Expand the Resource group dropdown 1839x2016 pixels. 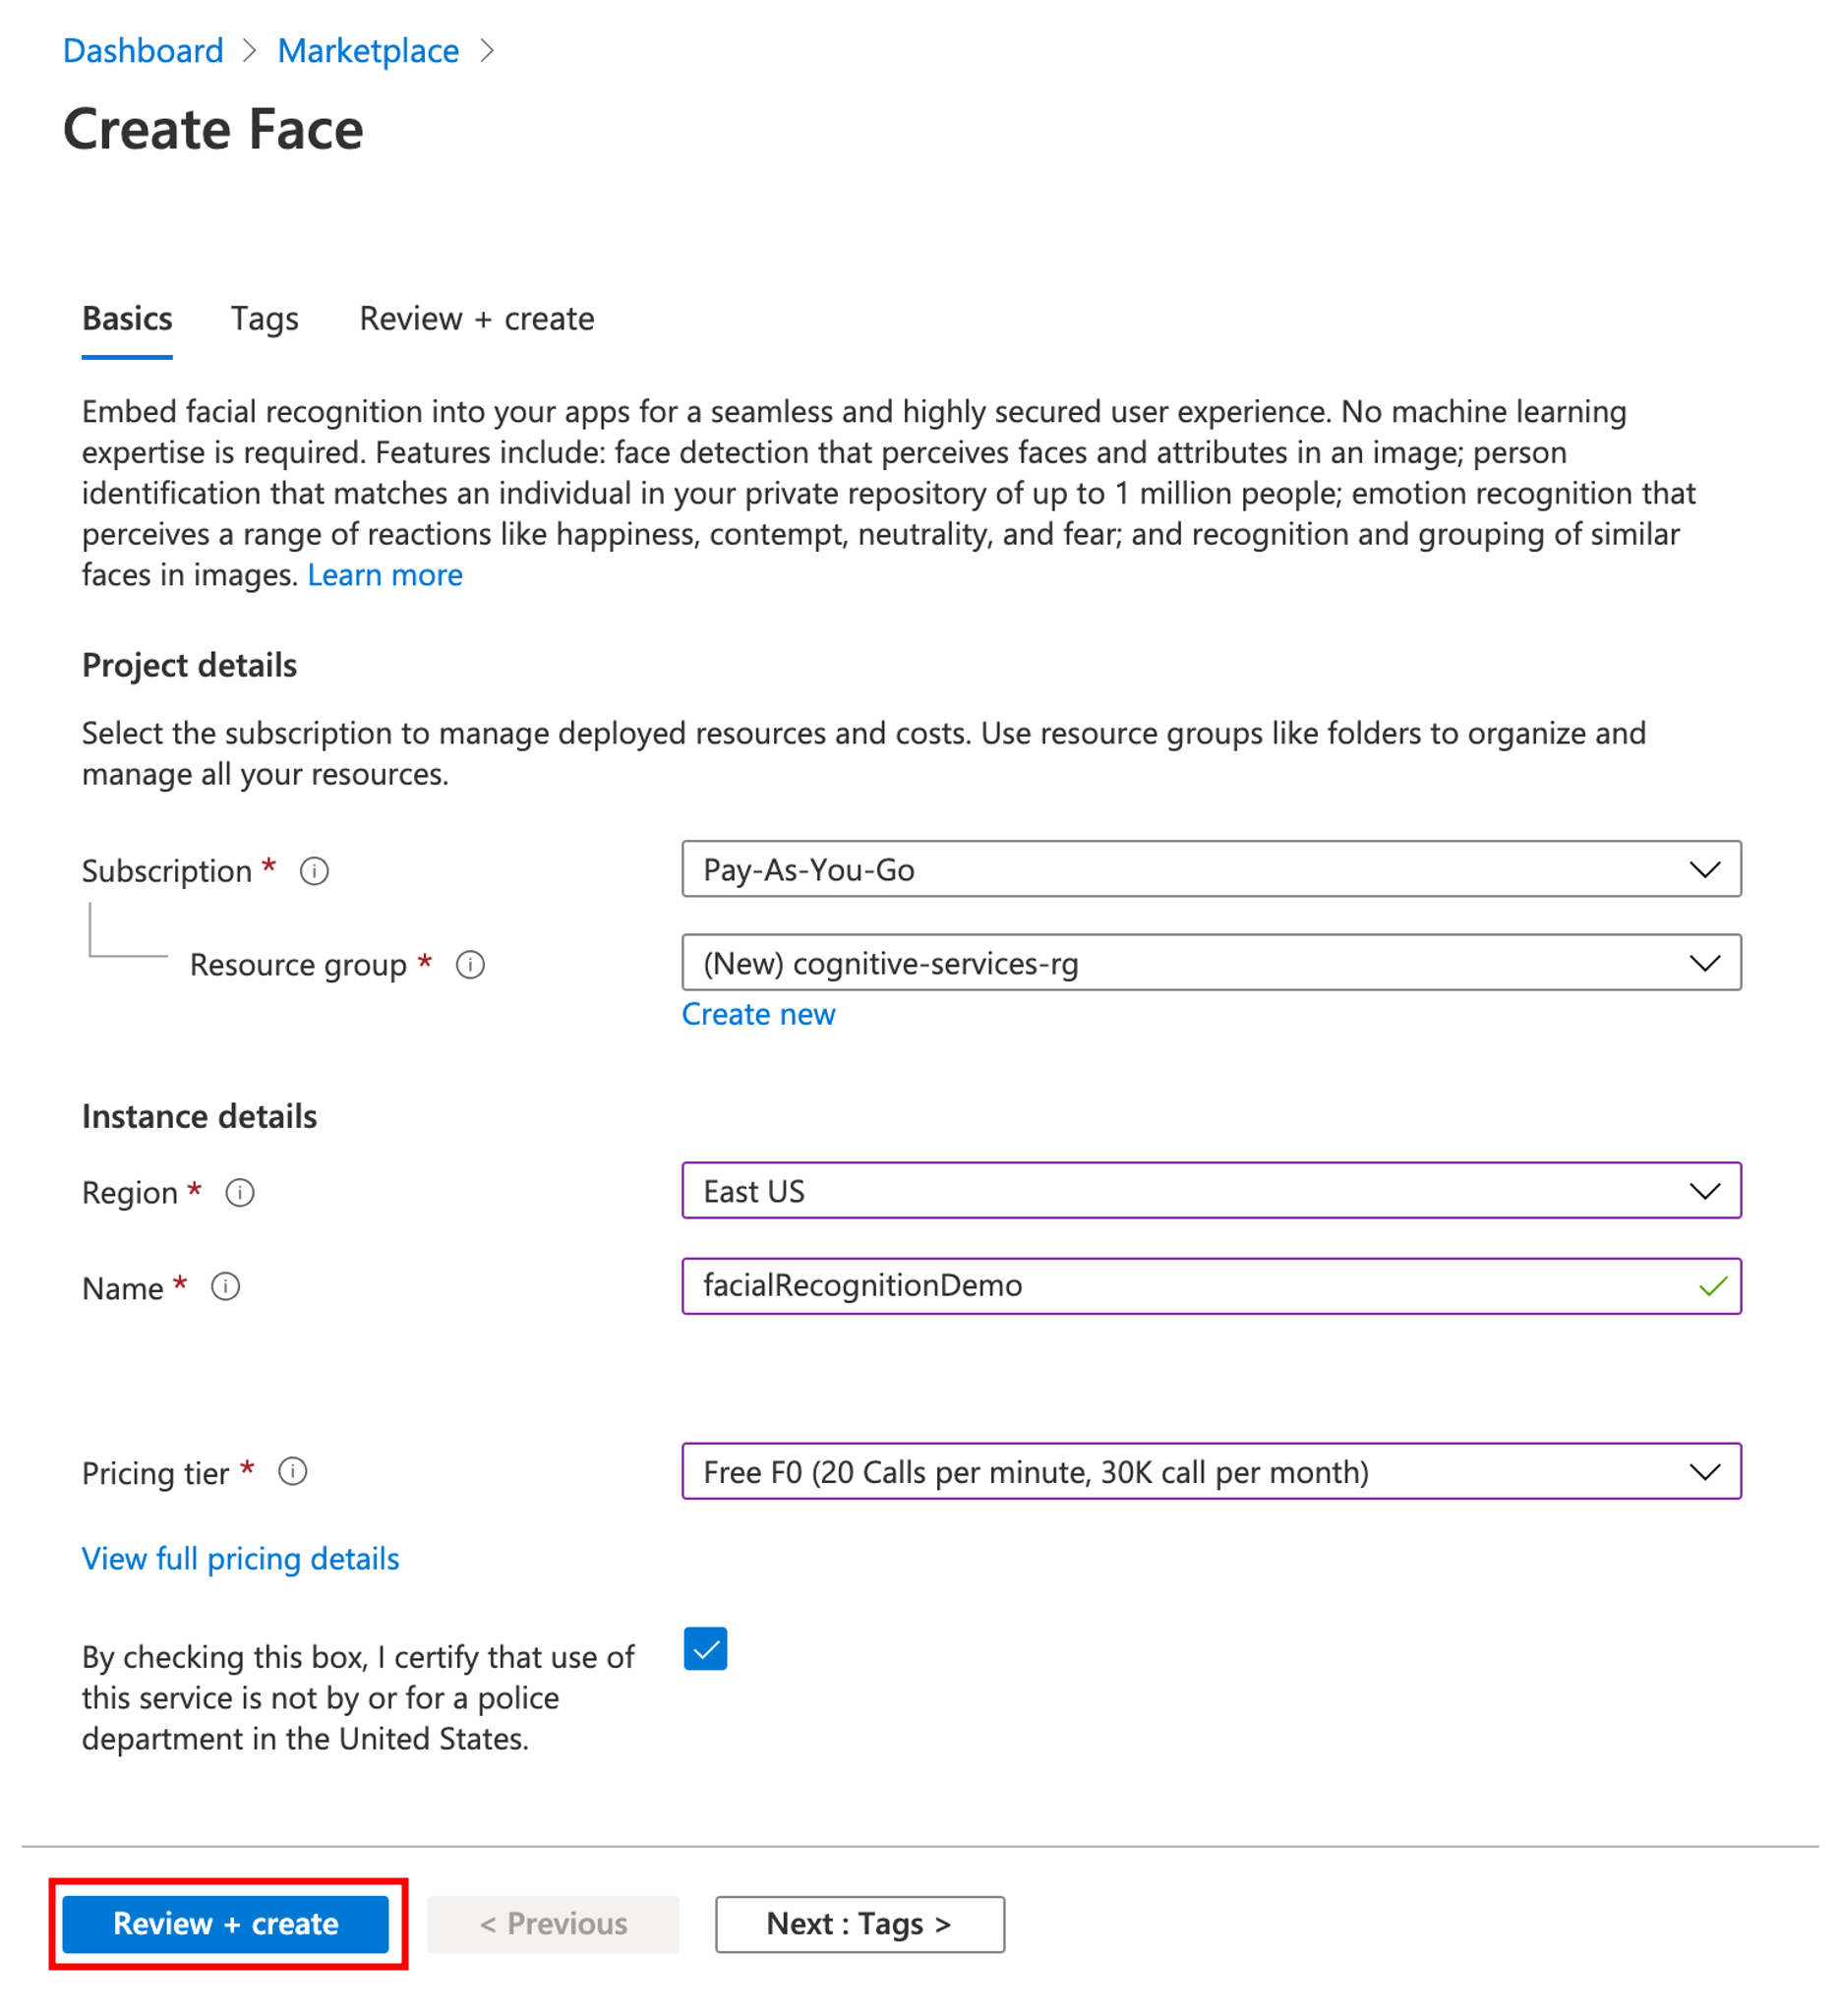coord(1211,963)
